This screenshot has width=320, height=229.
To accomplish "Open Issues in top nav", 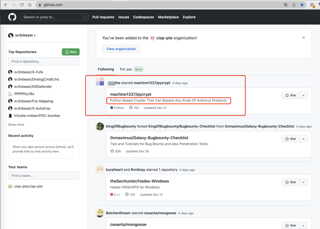I will [124, 17].
